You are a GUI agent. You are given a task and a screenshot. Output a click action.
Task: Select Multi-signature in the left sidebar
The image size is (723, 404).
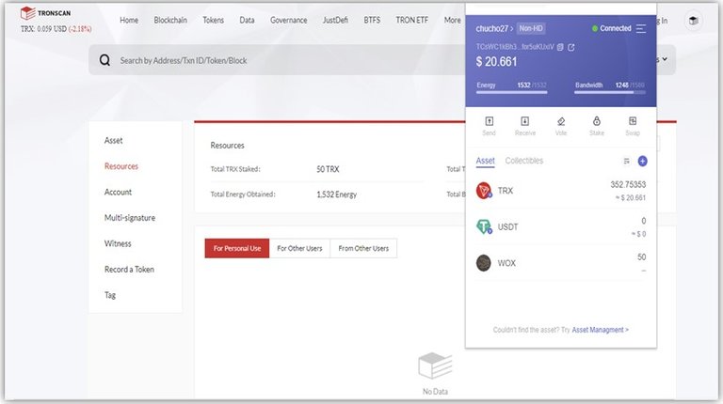tap(130, 218)
